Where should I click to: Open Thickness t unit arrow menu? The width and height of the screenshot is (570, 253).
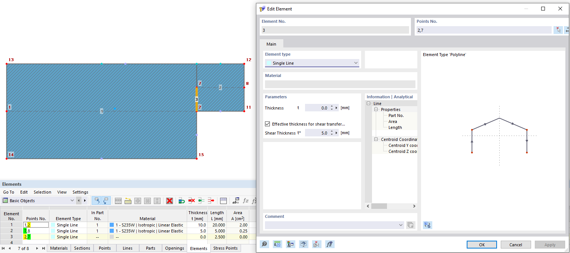(337, 108)
